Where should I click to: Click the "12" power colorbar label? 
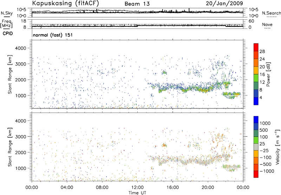(262, 82)
